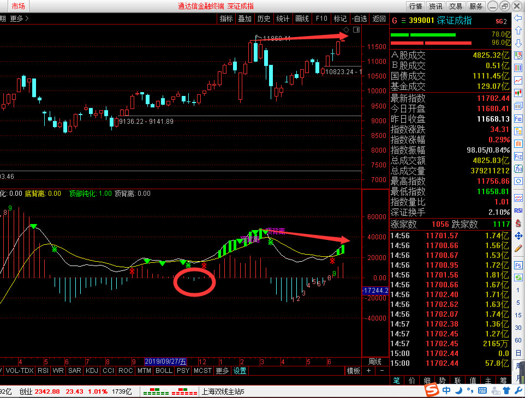Click the RSI icon in right sidebar
The width and height of the screenshot is (525, 398).
(x=518, y=210)
